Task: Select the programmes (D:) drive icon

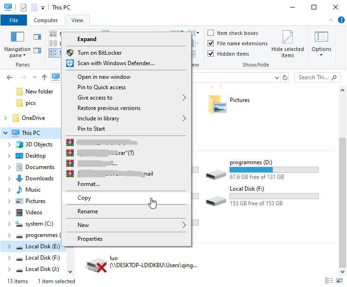Action: (216, 175)
